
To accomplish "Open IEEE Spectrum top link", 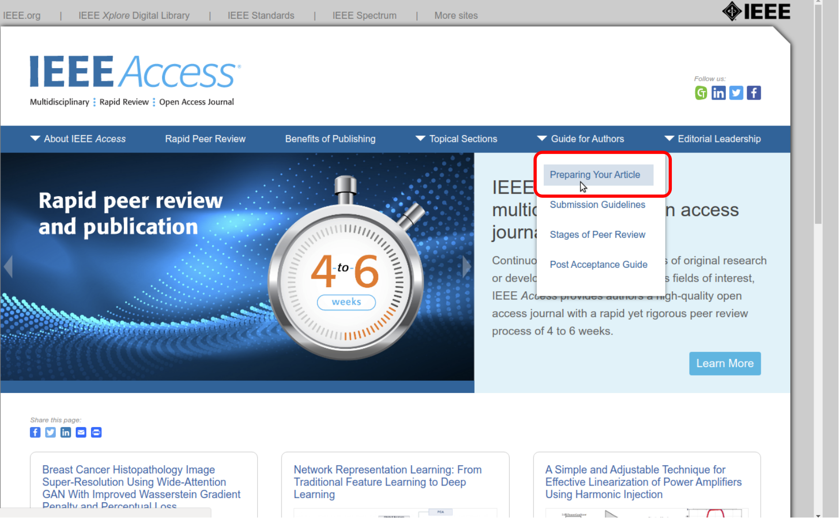I will click(364, 15).
